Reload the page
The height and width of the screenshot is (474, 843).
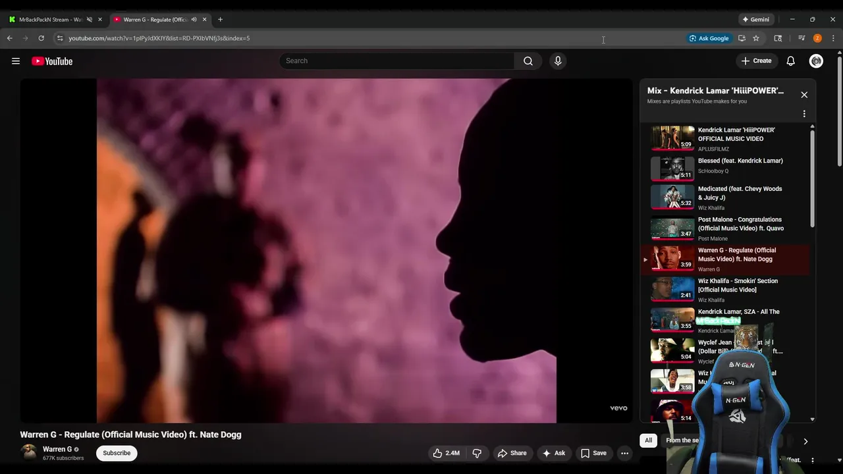(x=41, y=38)
